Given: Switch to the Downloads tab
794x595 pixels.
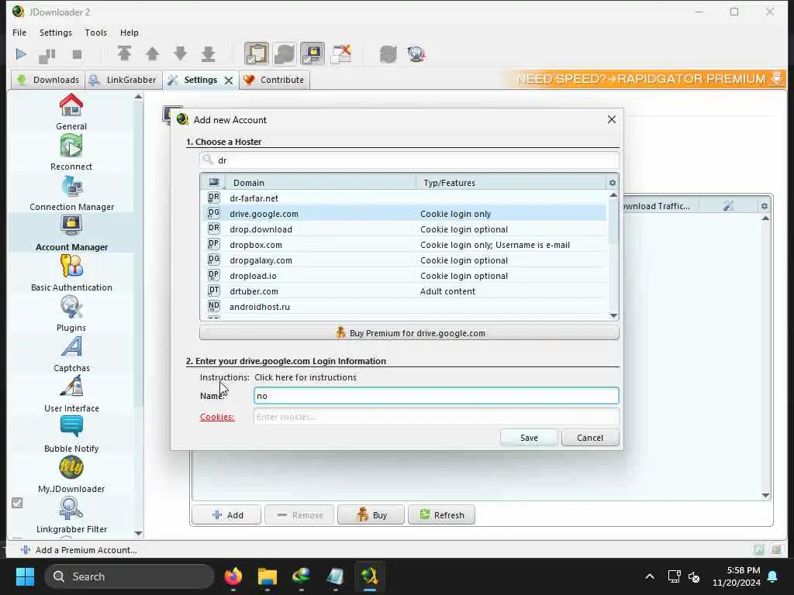Looking at the screenshot, I should pos(48,80).
